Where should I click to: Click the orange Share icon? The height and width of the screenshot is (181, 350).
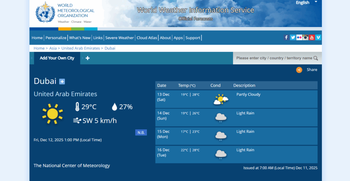click(299, 70)
